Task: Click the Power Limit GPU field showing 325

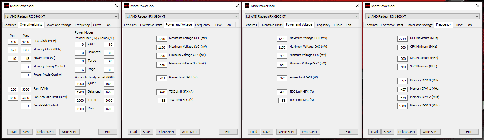Action: 282,78
